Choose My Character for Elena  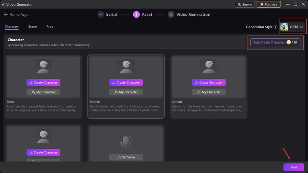tap(43, 92)
